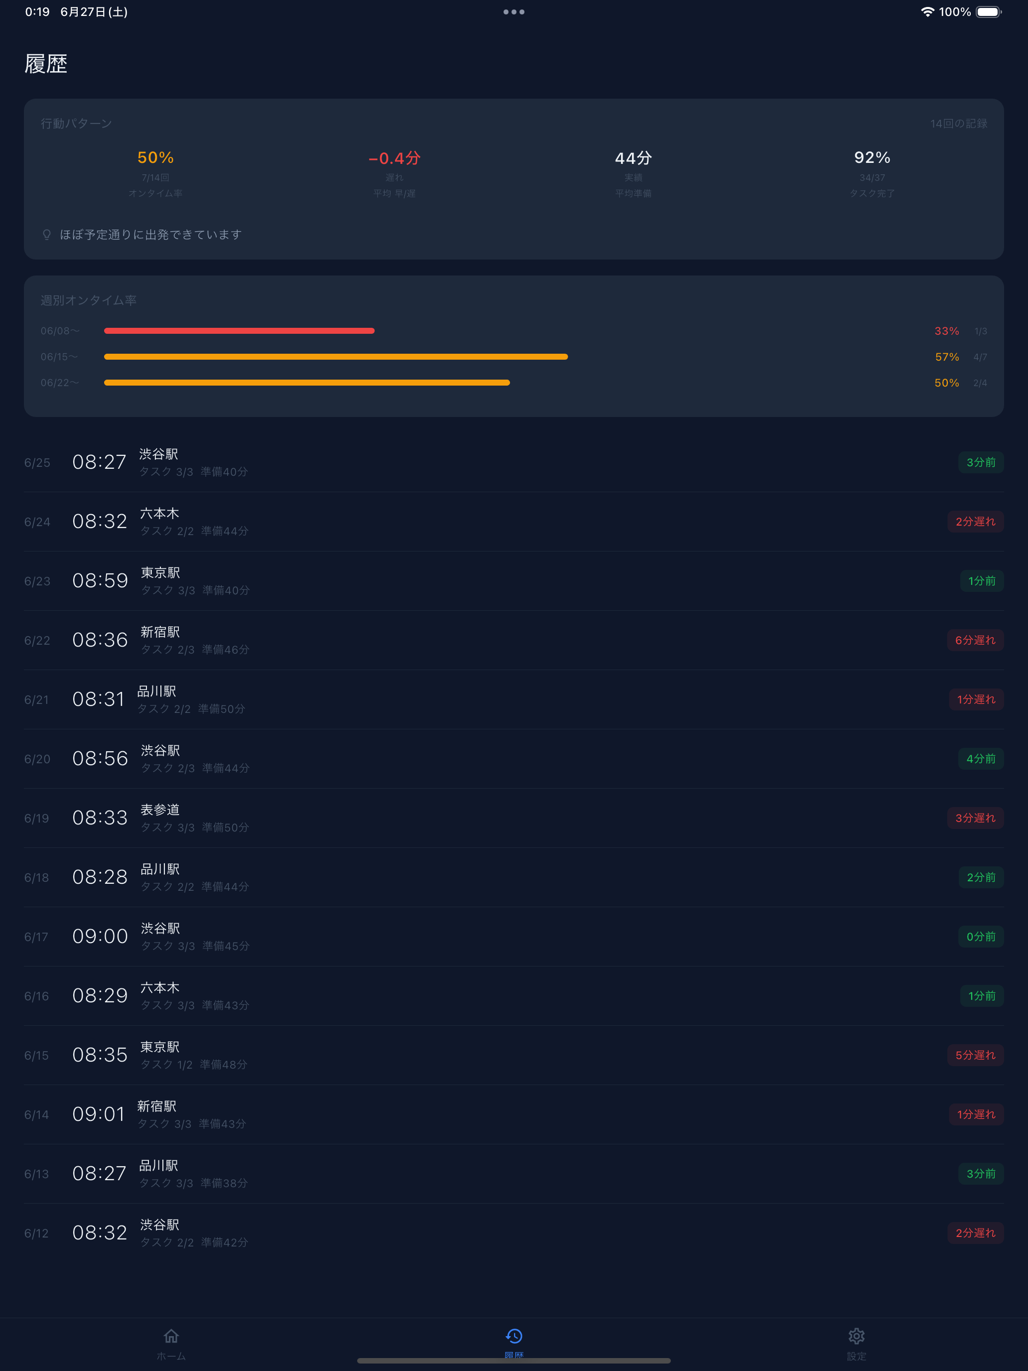Image resolution: width=1028 pixels, height=1371 pixels.
Task: Open the 6/18 品川駅 history entry
Action: tap(514, 878)
